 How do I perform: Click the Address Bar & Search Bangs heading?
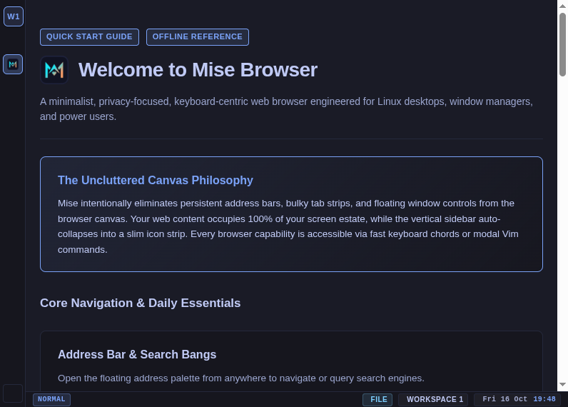point(137,354)
